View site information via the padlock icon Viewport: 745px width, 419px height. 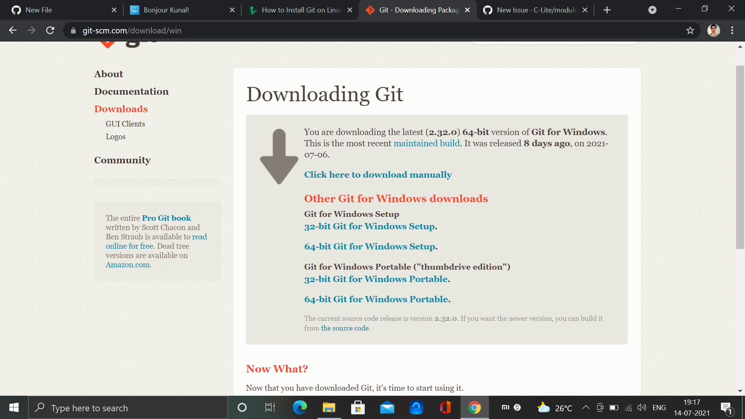pos(73,31)
